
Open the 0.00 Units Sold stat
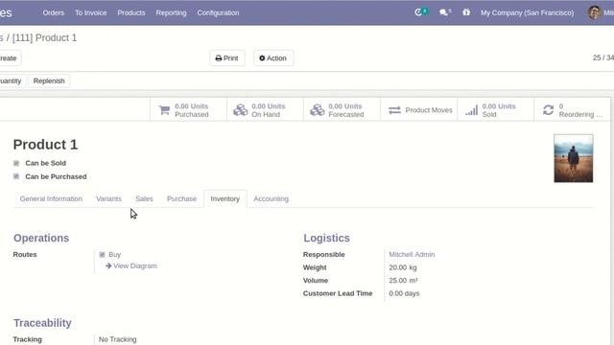[x=496, y=110]
